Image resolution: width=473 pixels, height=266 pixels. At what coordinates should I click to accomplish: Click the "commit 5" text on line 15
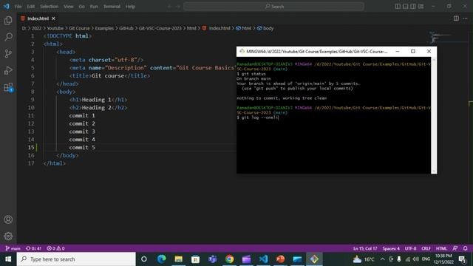click(82, 148)
